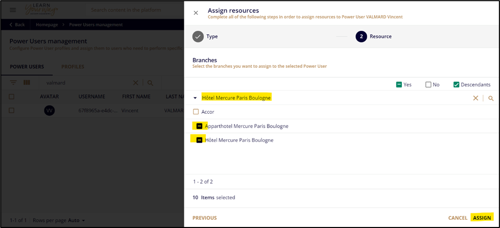The image size is (500, 228).
Task: Click the First Name column header
Action: pyautogui.click(x=135, y=96)
